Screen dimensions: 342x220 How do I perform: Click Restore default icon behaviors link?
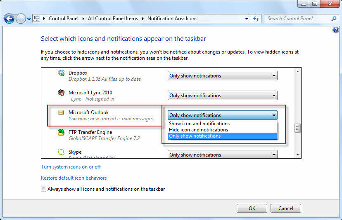[74, 178]
